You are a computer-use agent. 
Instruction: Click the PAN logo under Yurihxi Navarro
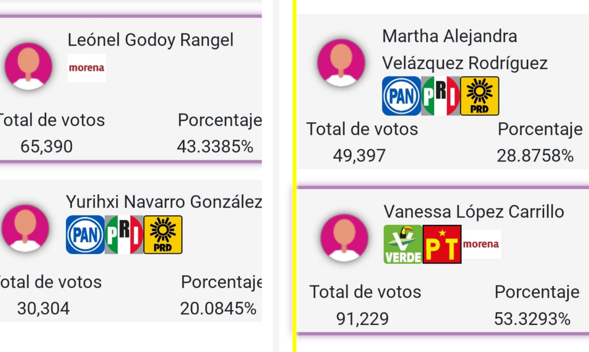[85, 235]
